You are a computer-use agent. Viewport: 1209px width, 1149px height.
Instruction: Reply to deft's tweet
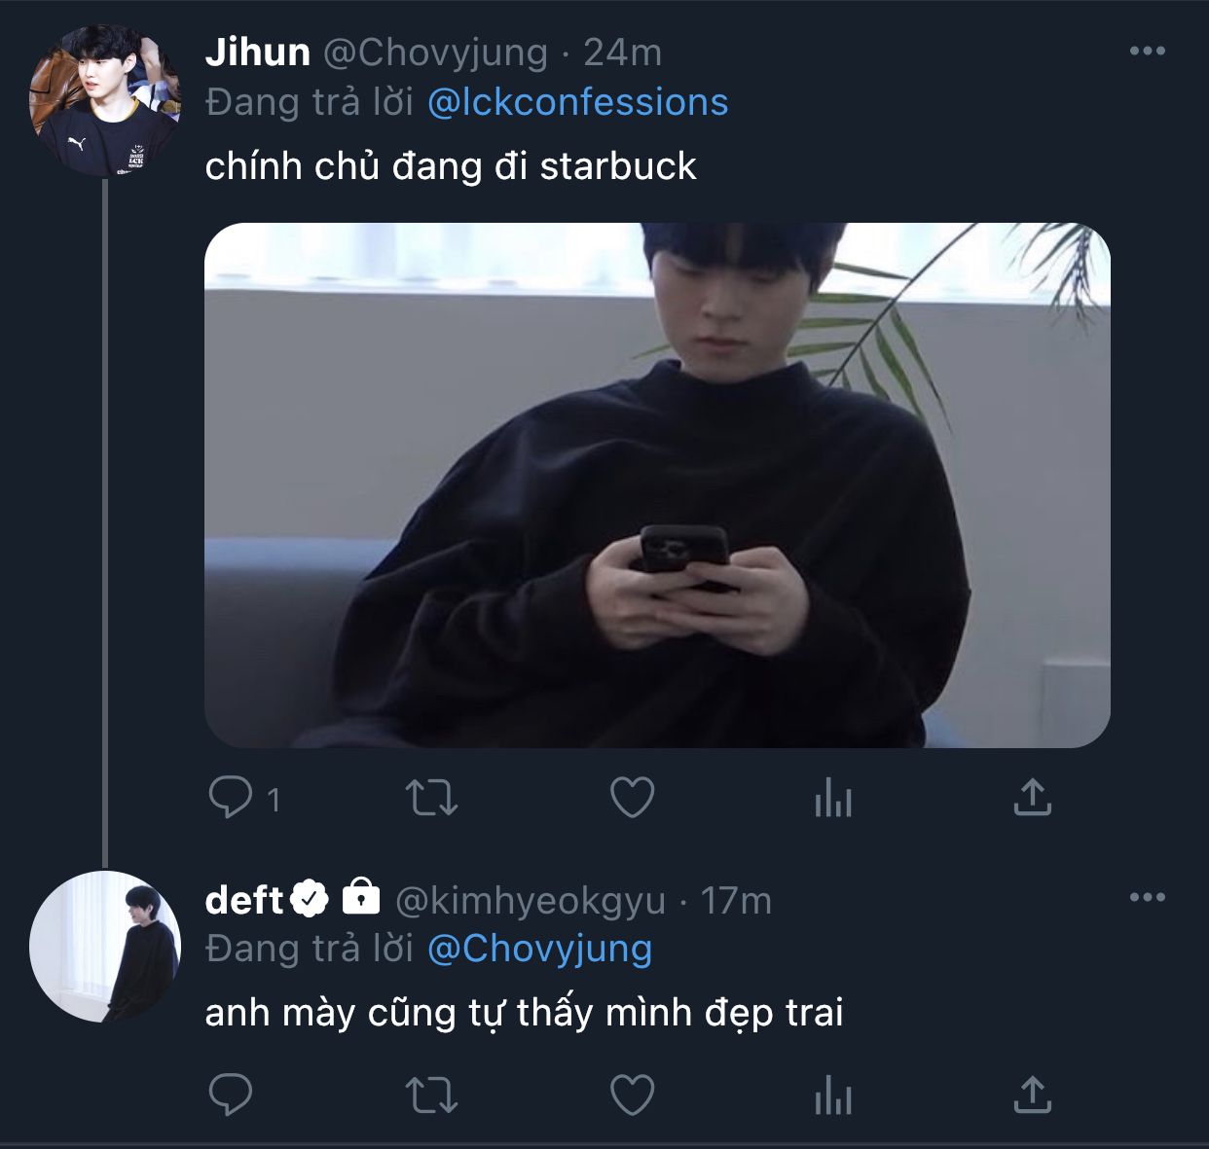[232, 1095]
